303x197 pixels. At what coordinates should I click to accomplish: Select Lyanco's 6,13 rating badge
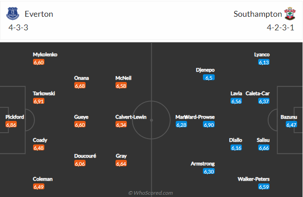click(x=264, y=62)
